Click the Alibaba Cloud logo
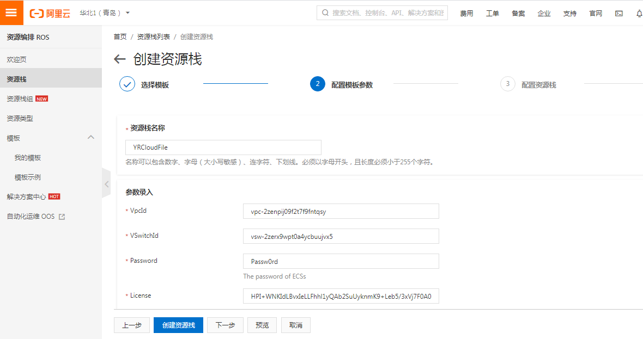This screenshot has height=339, width=643. pos(50,13)
